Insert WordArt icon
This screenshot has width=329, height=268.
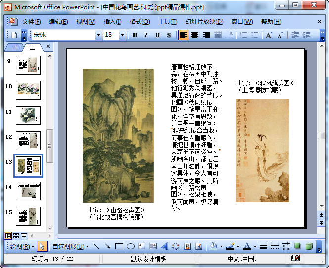164,246
